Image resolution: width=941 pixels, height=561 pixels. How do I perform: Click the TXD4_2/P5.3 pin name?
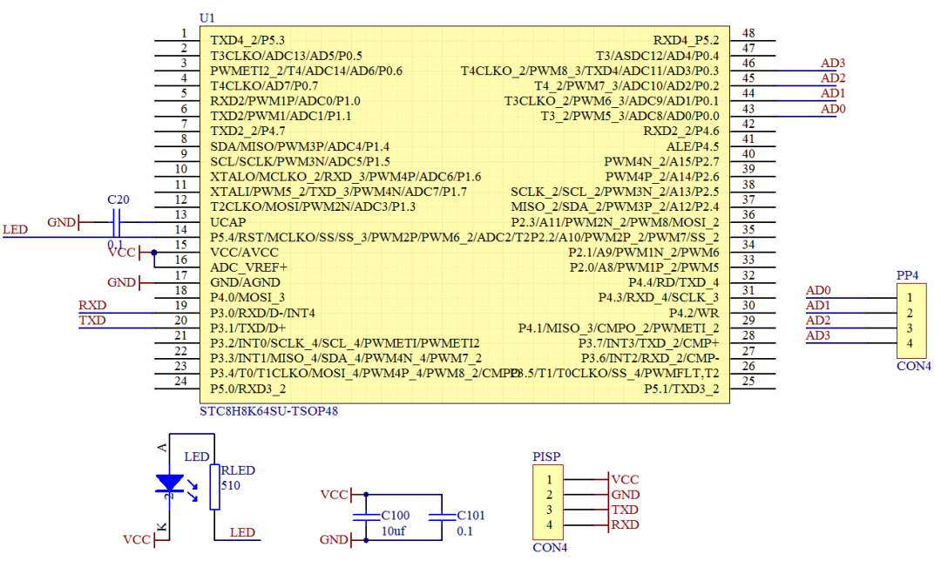point(247,40)
